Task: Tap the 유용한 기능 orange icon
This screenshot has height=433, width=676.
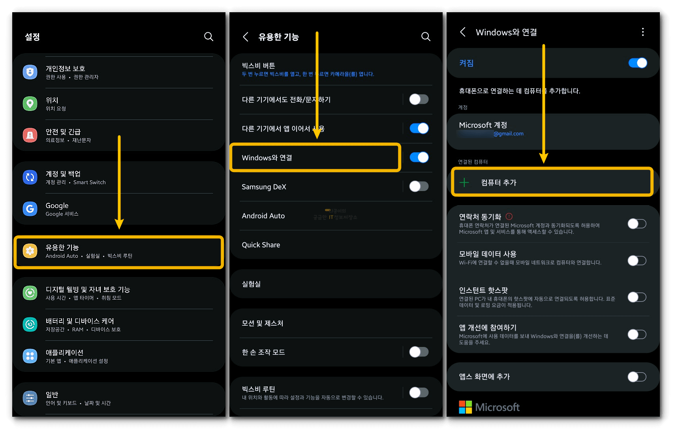Action: tap(30, 251)
